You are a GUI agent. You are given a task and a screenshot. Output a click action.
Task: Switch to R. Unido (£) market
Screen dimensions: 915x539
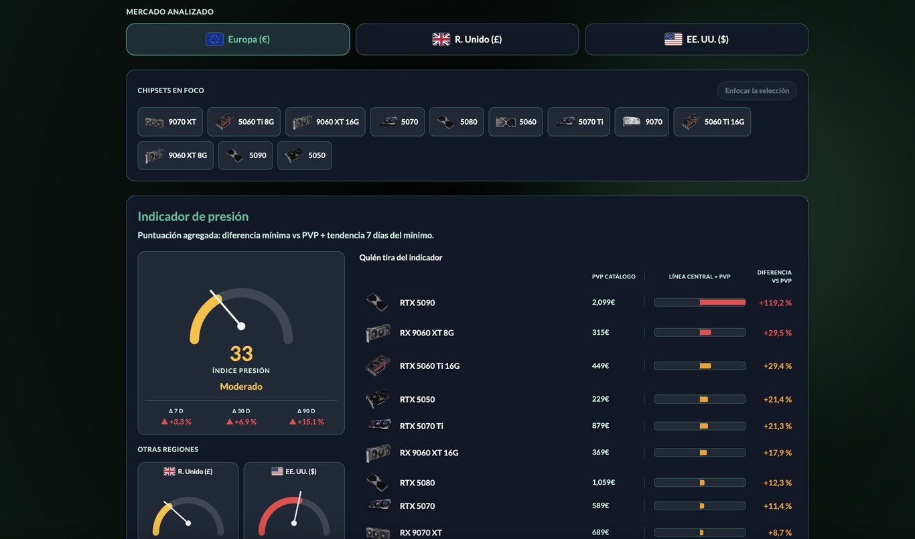pos(467,40)
